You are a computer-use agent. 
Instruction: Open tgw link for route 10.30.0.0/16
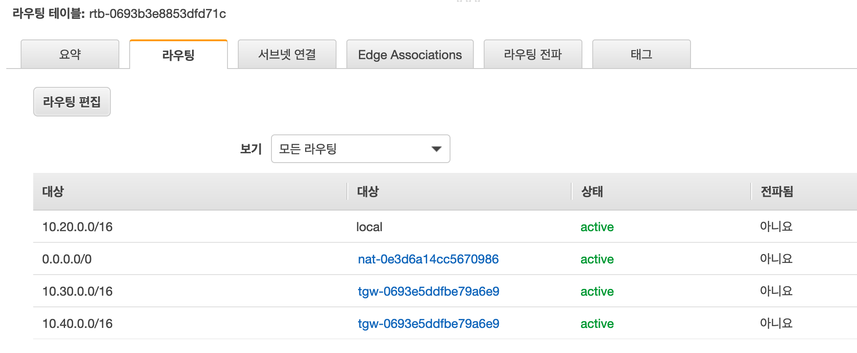click(428, 291)
